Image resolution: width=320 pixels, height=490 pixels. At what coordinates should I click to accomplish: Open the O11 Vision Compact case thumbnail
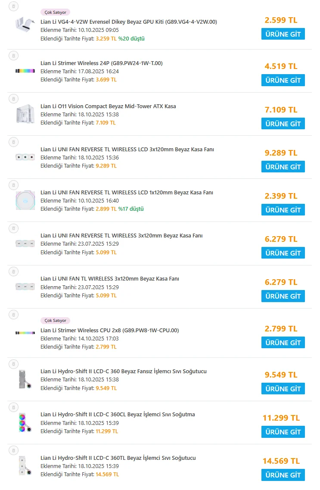[25, 114]
